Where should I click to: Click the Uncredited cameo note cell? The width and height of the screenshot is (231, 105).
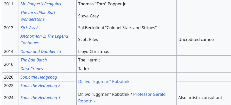(x=204, y=39)
